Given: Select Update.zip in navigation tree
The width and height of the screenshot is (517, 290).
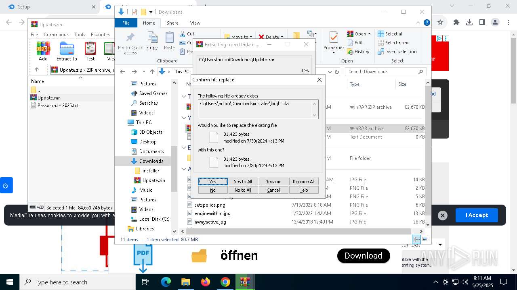Looking at the screenshot, I should tap(149, 180).
